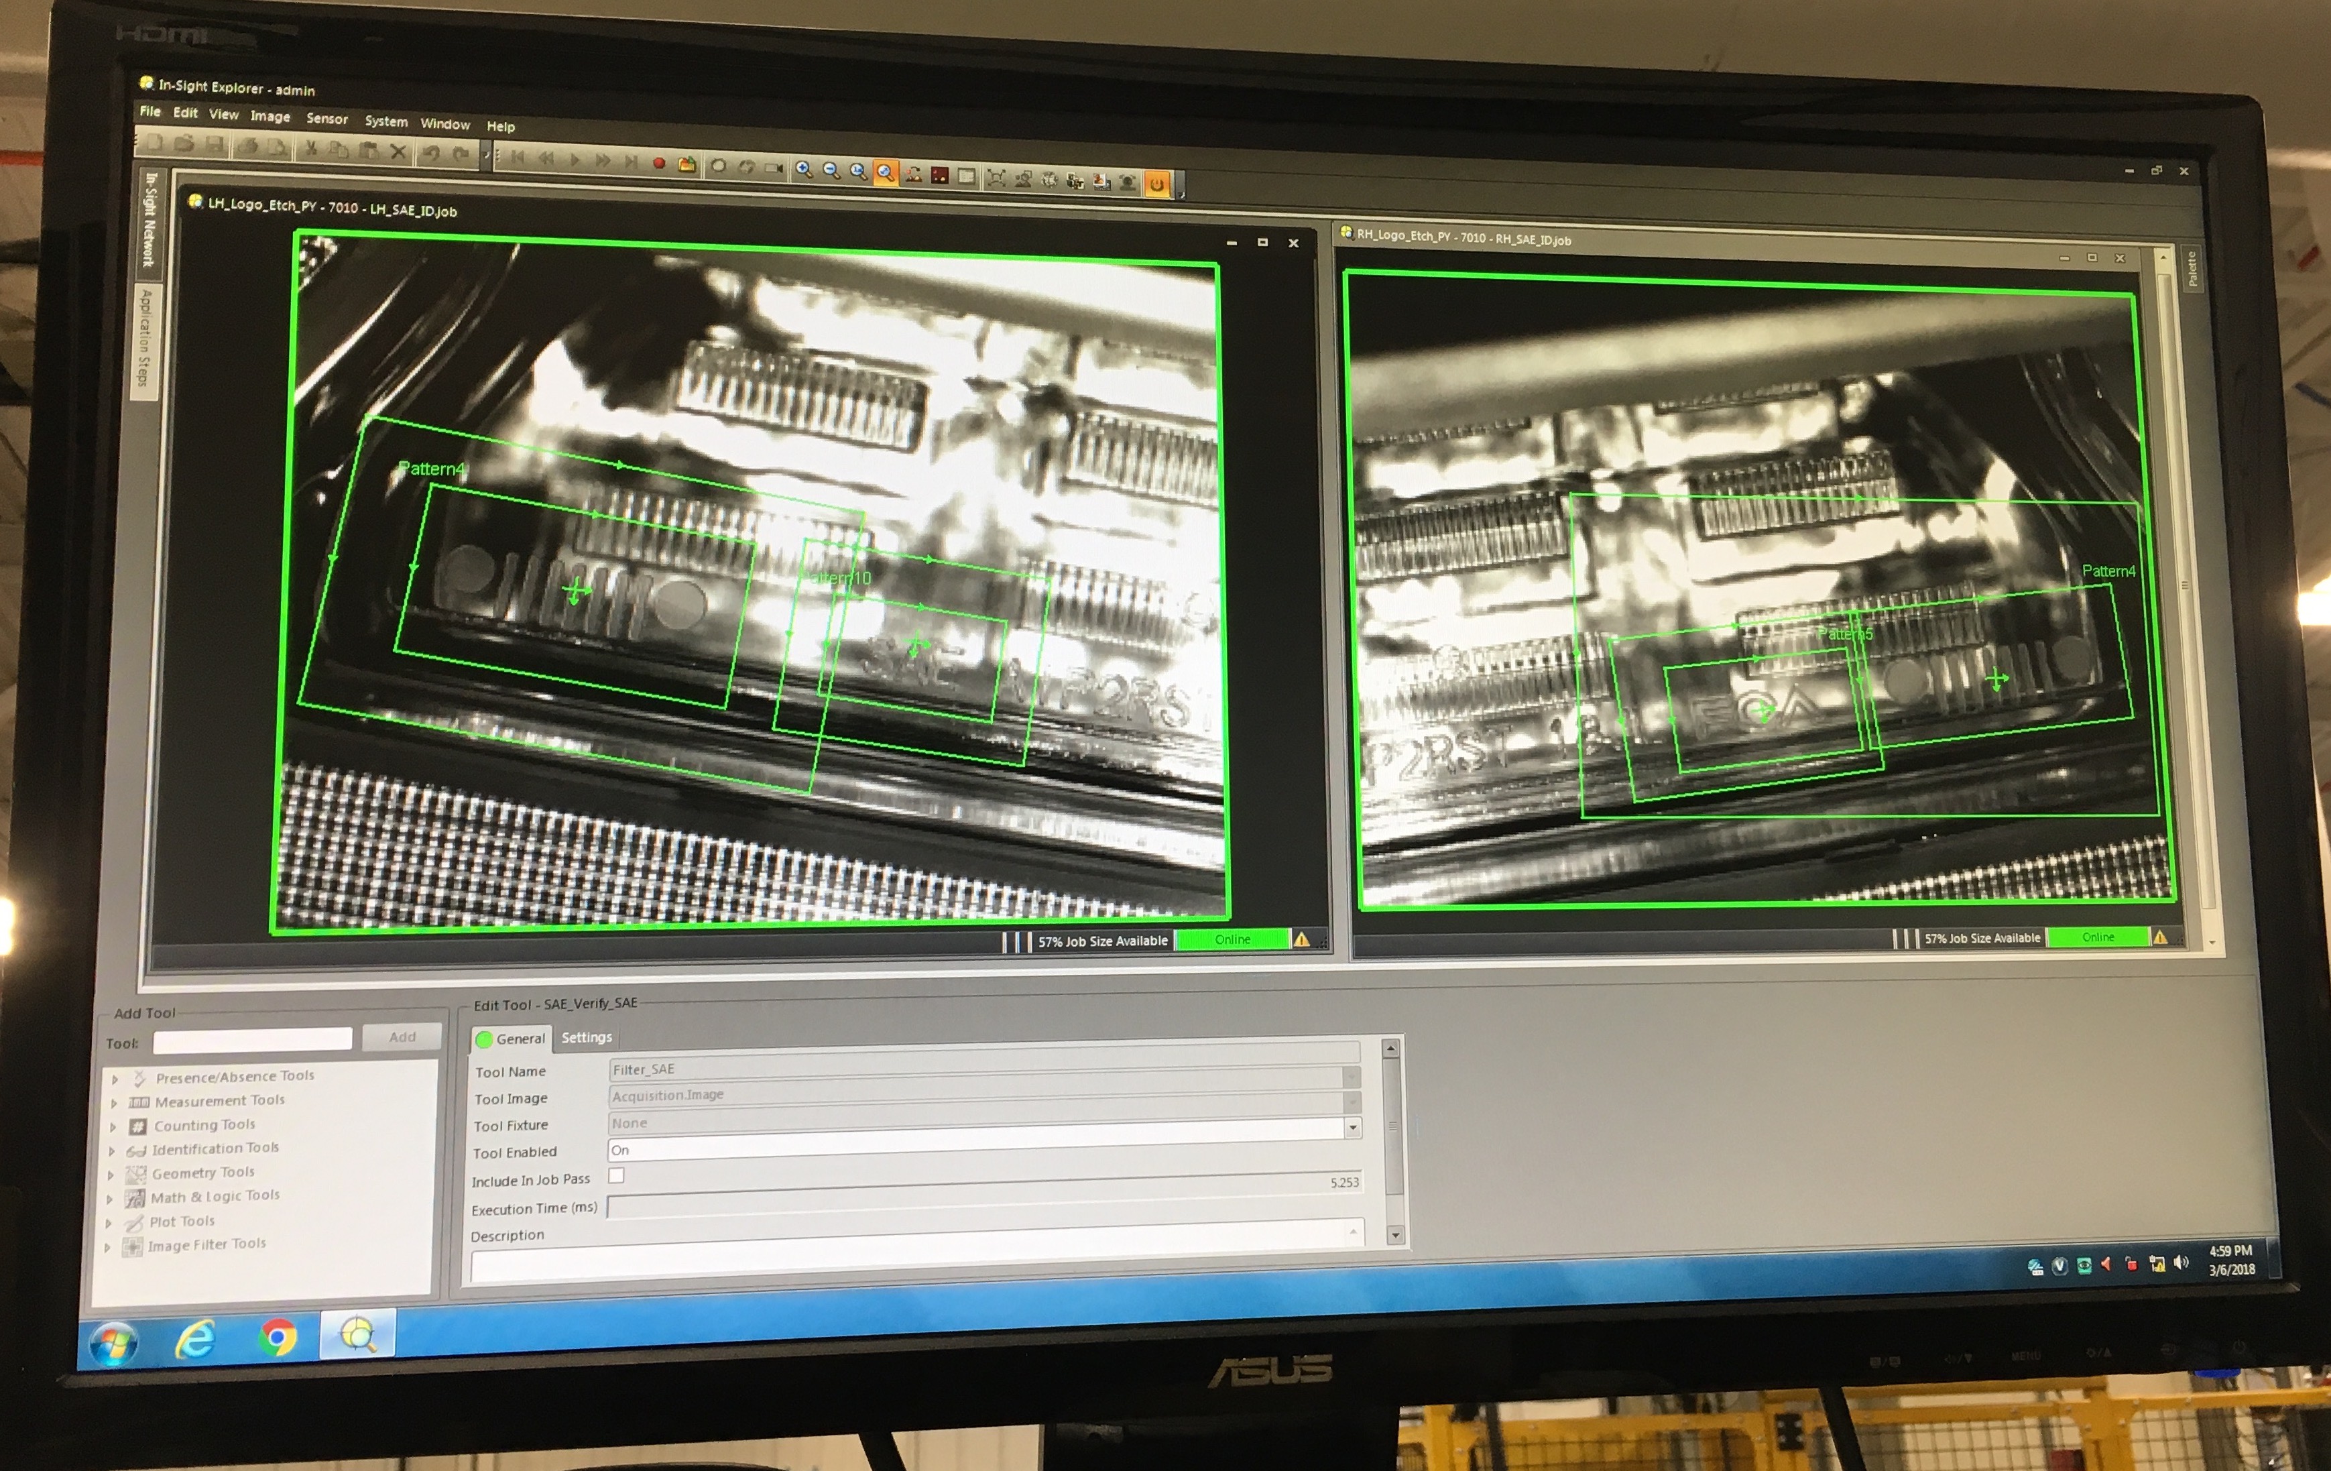This screenshot has height=1471, width=2331.
Task: Click the Zoom In magnifier icon
Action: [x=803, y=170]
